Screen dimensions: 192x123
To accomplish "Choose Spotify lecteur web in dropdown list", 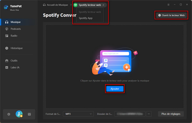I will (90, 12).
